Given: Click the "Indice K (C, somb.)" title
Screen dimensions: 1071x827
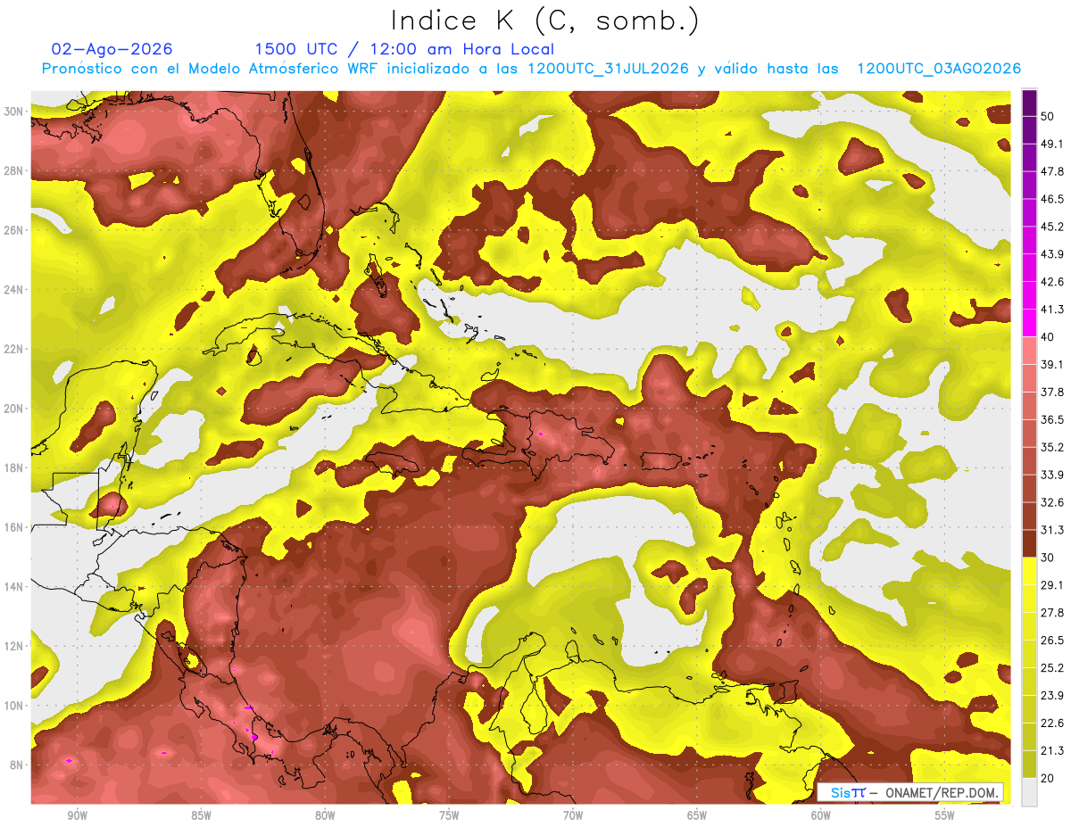Looking at the screenshot, I should (546, 21).
